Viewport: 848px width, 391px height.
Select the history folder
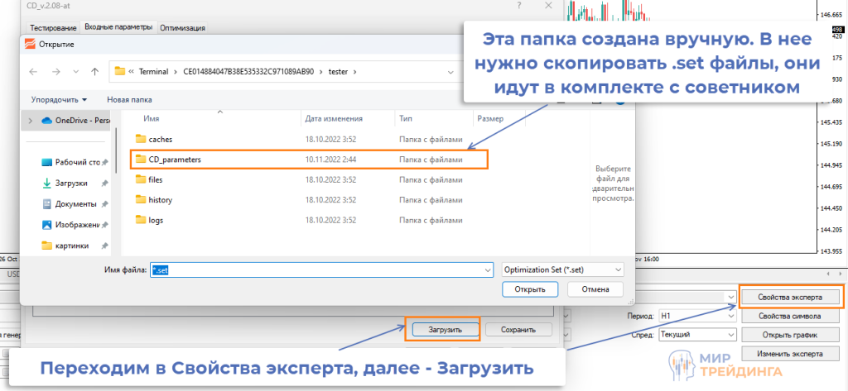160,200
